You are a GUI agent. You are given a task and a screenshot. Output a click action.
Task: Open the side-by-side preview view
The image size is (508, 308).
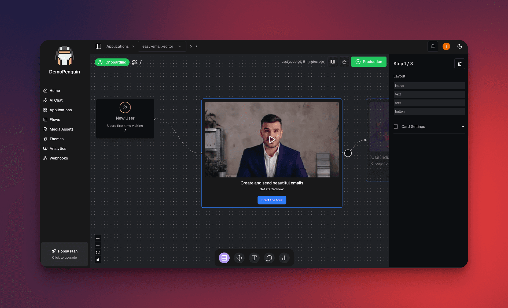click(x=332, y=62)
